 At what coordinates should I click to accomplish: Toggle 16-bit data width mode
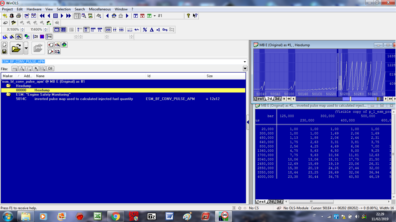(86, 29)
